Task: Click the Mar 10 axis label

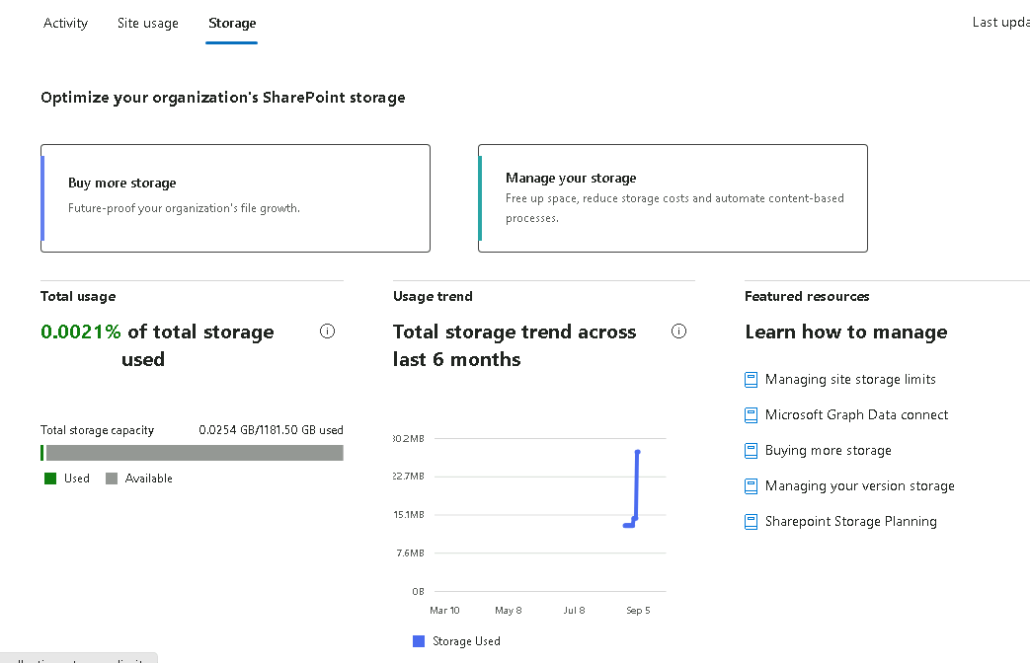Action: pyautogui.click(x=444, y=611)
